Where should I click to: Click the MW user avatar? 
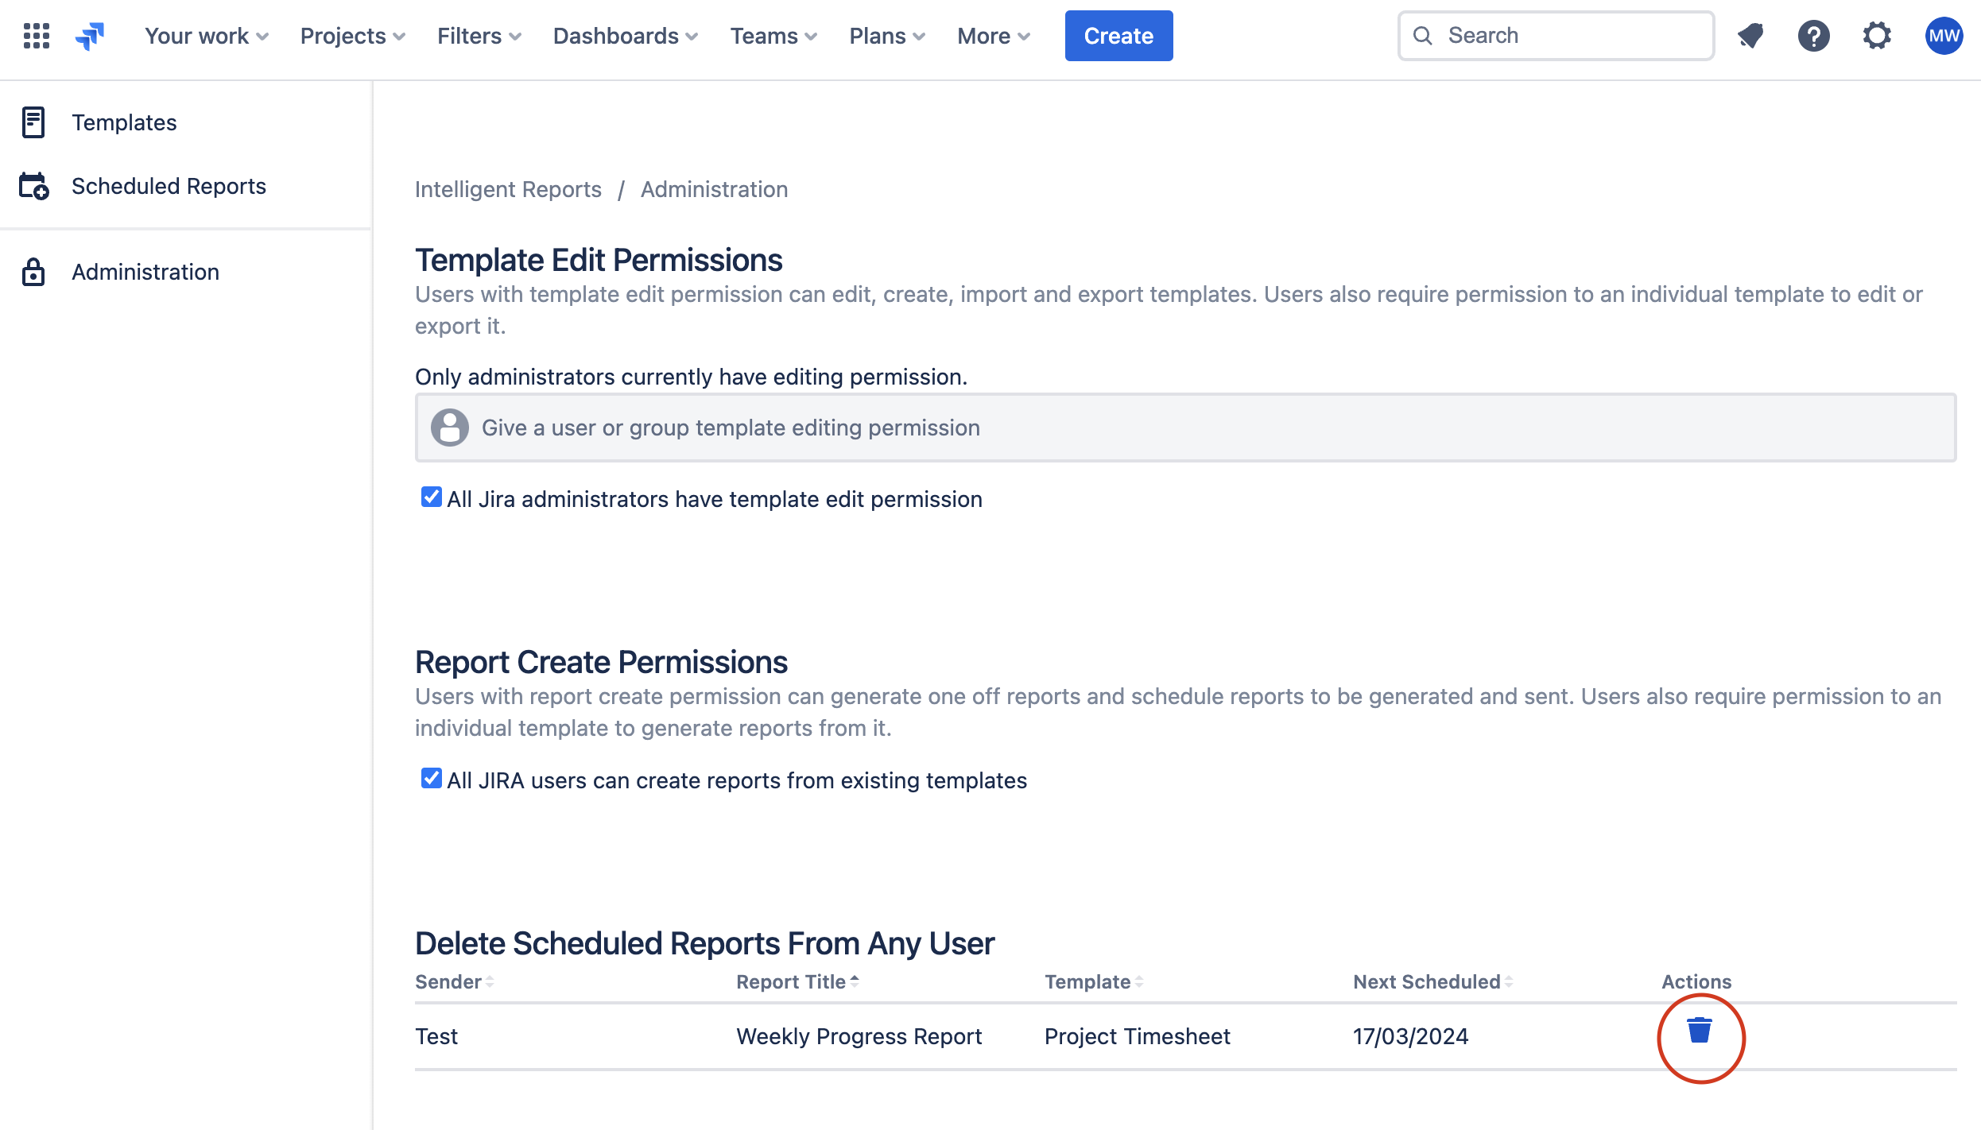(x=1942, y=35)
